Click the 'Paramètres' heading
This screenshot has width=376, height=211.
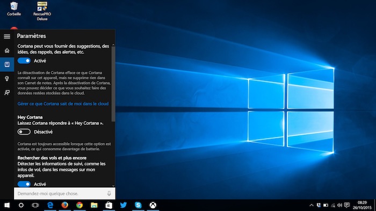(x=31, y=36)
